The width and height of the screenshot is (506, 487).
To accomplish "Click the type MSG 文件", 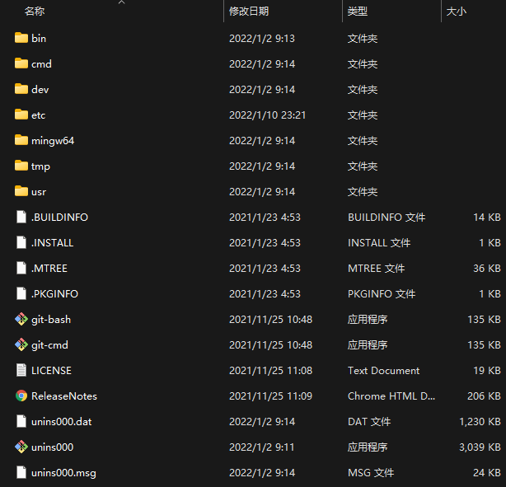I will [x=371, y=472].
